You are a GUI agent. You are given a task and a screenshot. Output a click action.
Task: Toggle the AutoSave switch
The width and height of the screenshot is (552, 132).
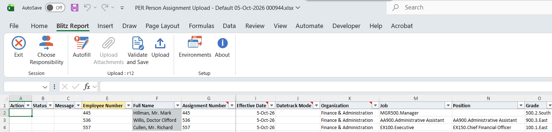coord(55,7)
